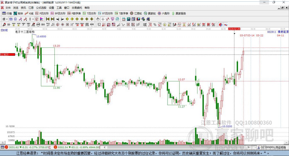Jump to first bar with skip-to-start icon
Viewport: 289px width, 156px height.
click(47, 19)
